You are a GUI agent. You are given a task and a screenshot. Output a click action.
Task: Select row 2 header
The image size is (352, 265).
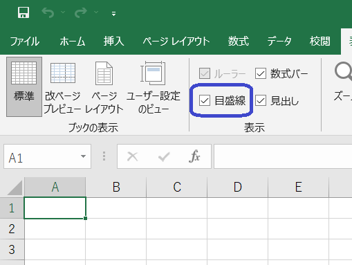point(12,229)
